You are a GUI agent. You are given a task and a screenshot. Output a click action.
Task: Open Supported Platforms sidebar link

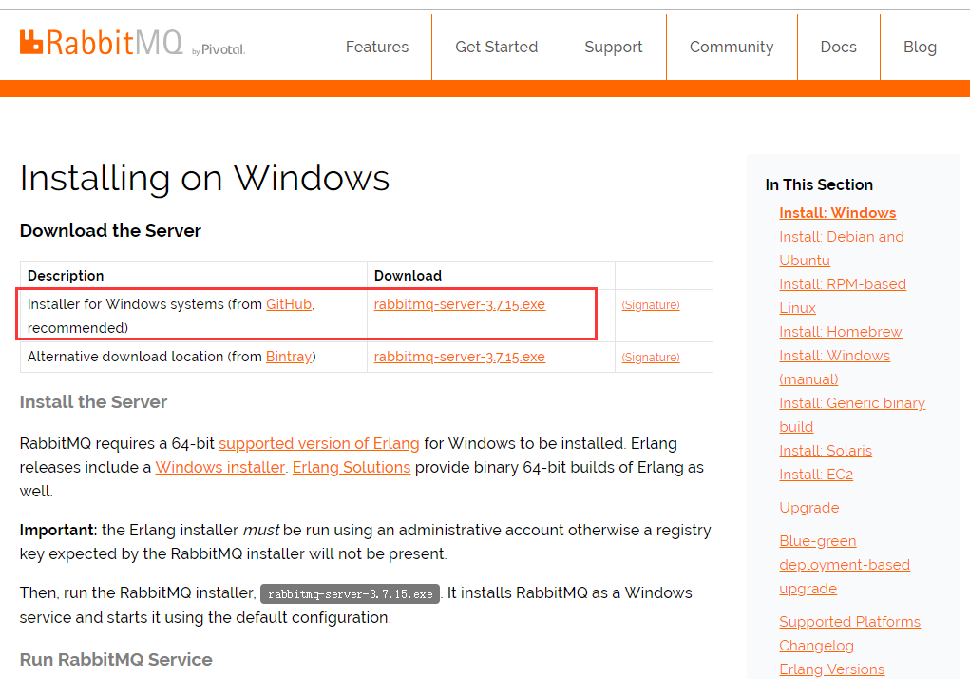[x=850, y=622]
